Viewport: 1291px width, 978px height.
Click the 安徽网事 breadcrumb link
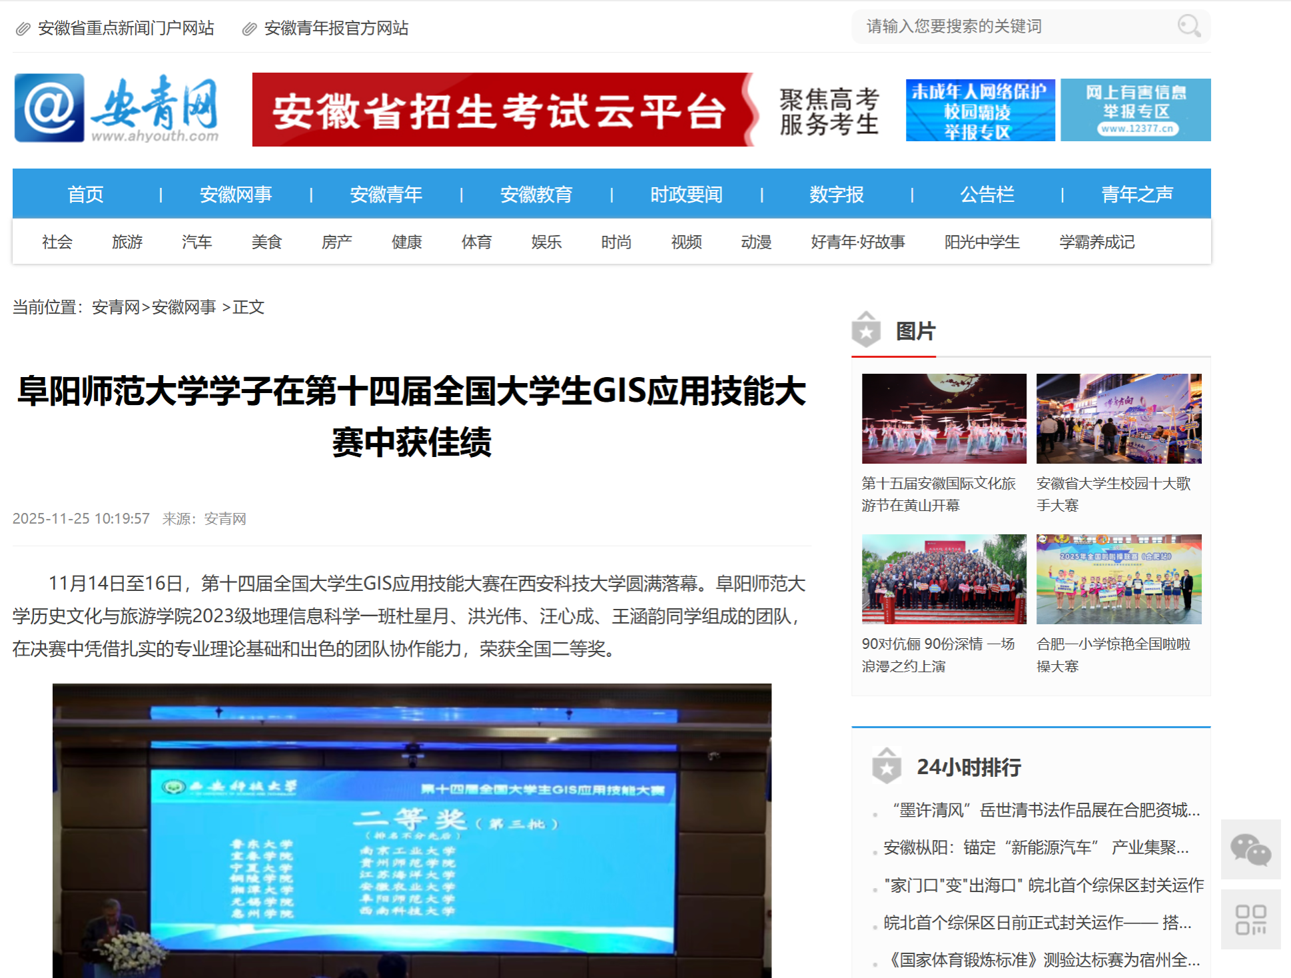click(x=184, y=307)
